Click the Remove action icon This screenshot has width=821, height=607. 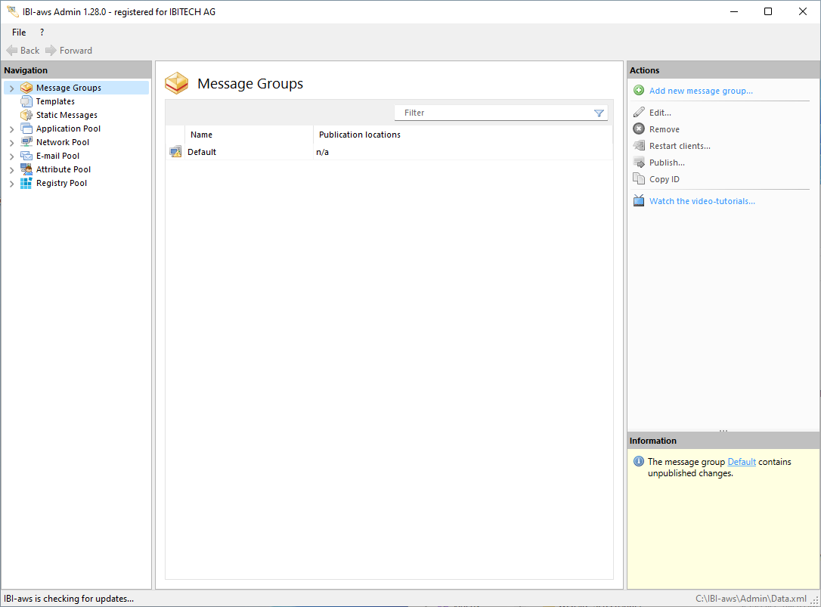639,129
